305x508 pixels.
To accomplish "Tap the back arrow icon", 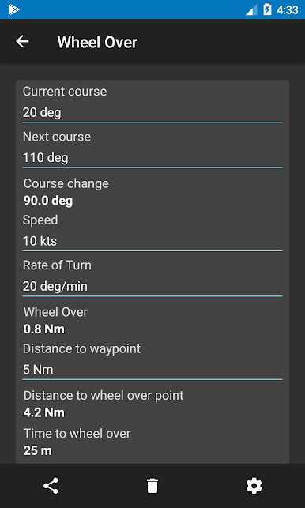I will (x=22, y=41).
